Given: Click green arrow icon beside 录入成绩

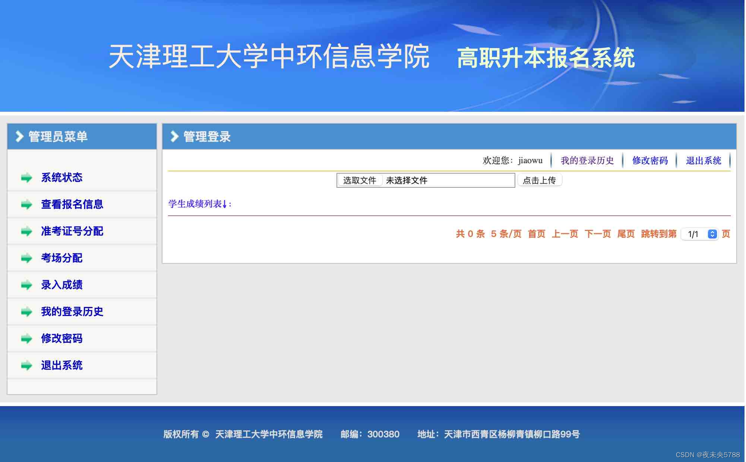Looking at the screenshot, I should click(x=26, y=285).
